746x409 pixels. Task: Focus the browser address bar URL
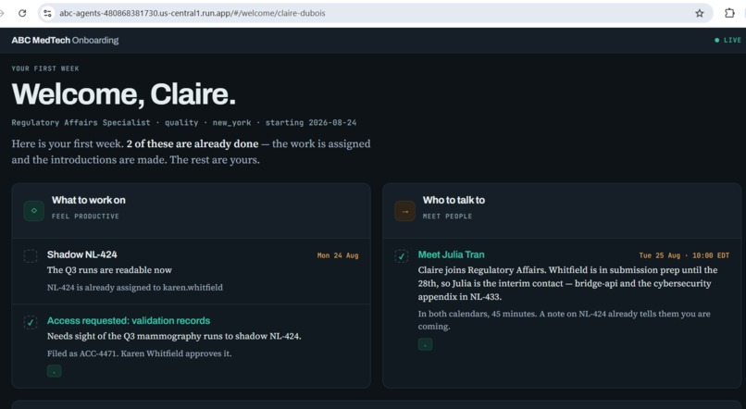point(193,13)
